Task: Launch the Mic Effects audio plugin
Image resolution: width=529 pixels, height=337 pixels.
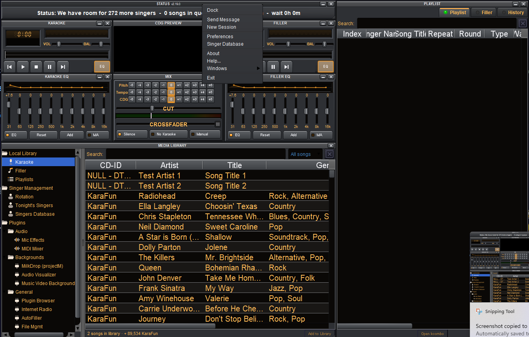Action: pyautogui.click(x=33, y=240)
